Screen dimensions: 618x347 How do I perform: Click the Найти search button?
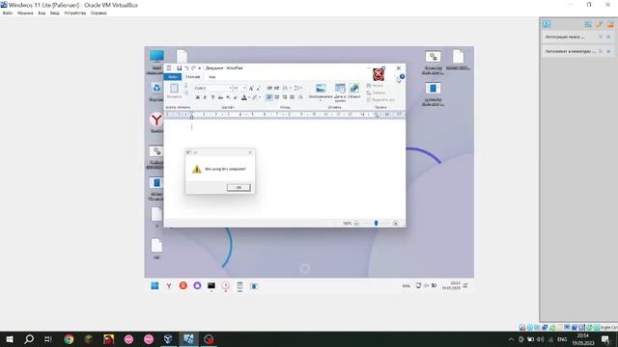tap(375, 86)
